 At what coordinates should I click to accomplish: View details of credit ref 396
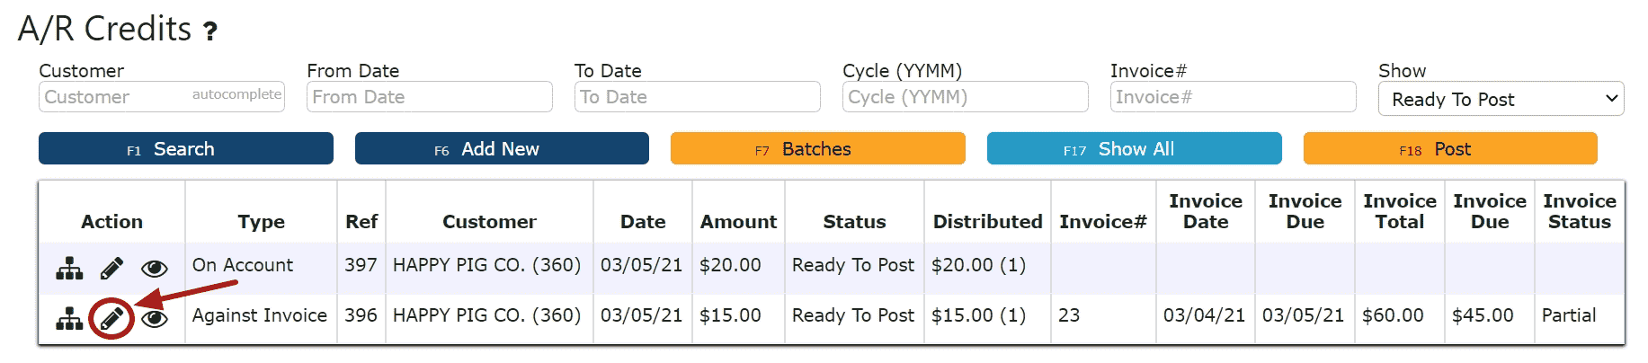[x=156, y=318]
